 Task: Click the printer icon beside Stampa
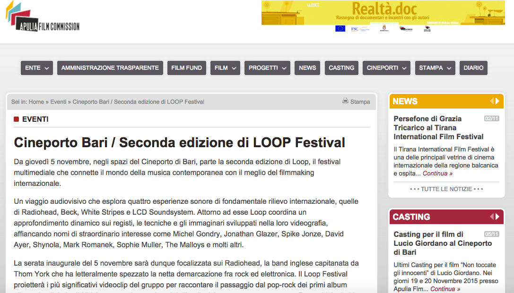tap(345, 101)
